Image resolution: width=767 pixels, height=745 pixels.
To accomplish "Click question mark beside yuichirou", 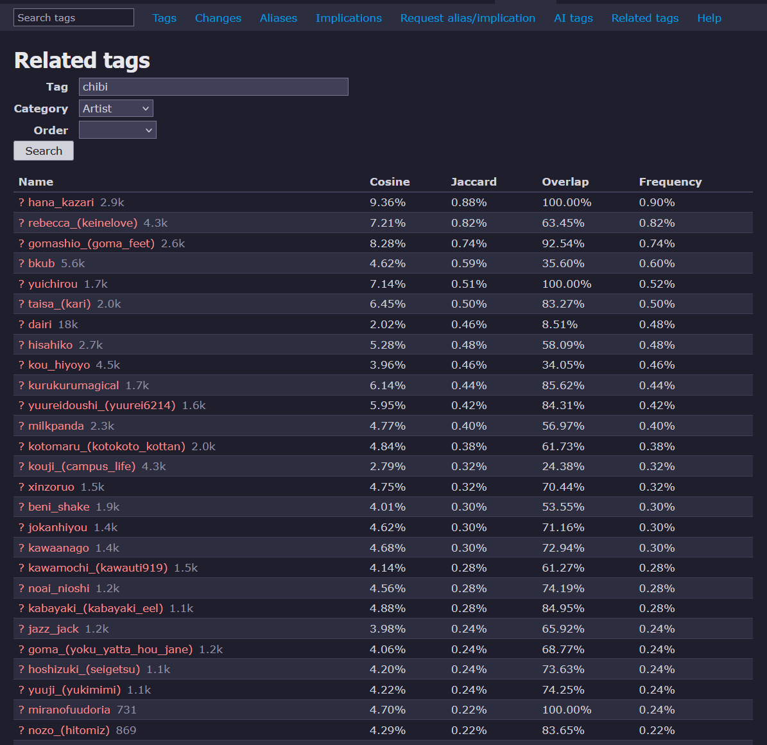I will (21, 284).
